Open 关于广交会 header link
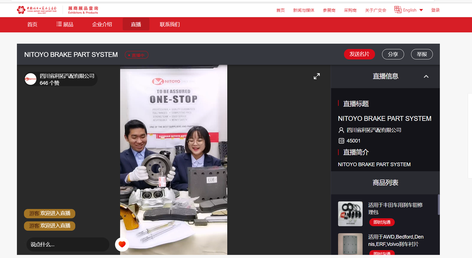 point(376,10)
